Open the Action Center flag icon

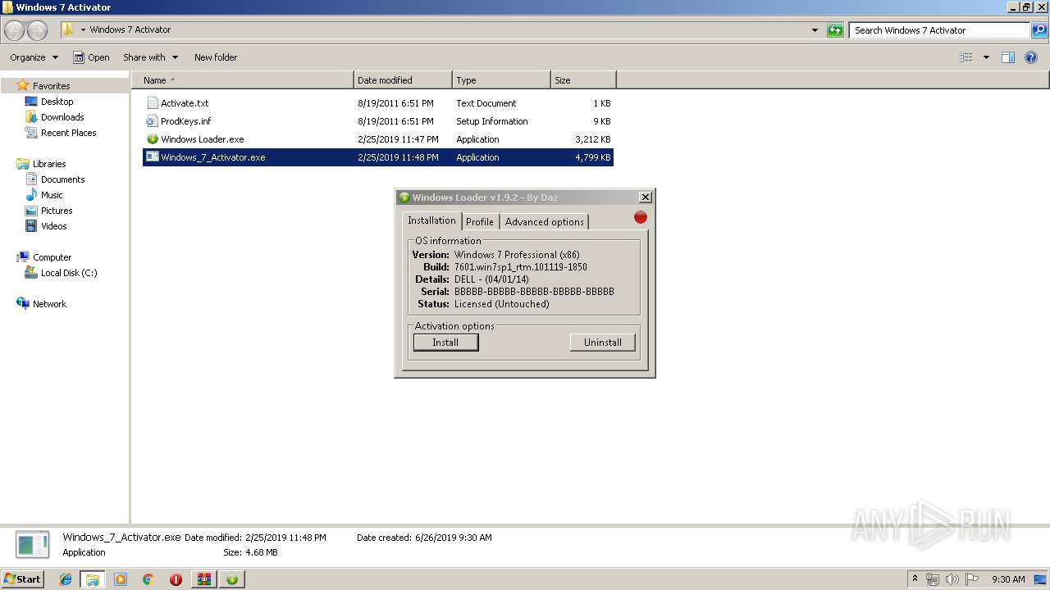tap(972, 579)
